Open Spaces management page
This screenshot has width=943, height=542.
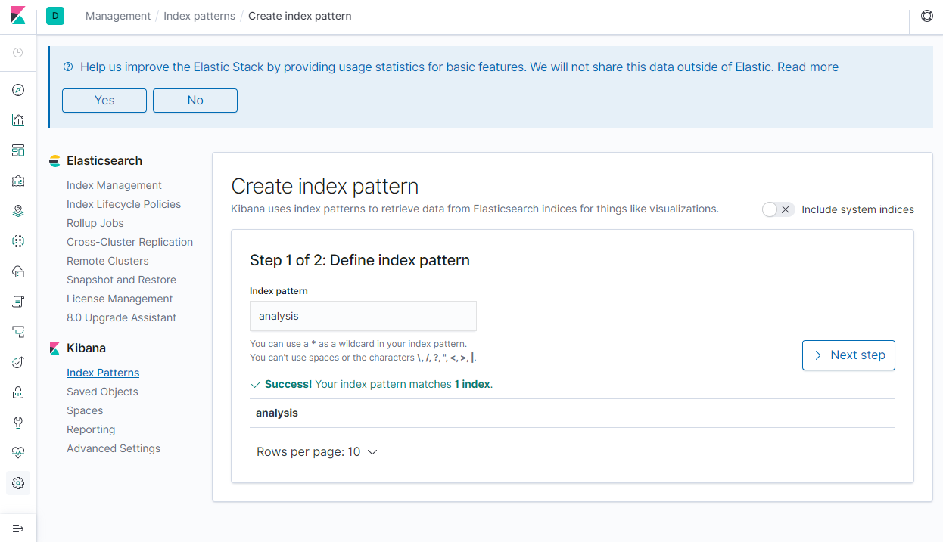coord(85,410)
